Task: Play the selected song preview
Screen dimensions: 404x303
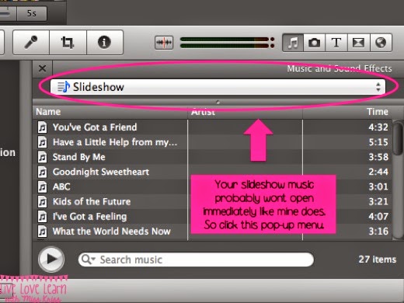Action: pos(51,259)
